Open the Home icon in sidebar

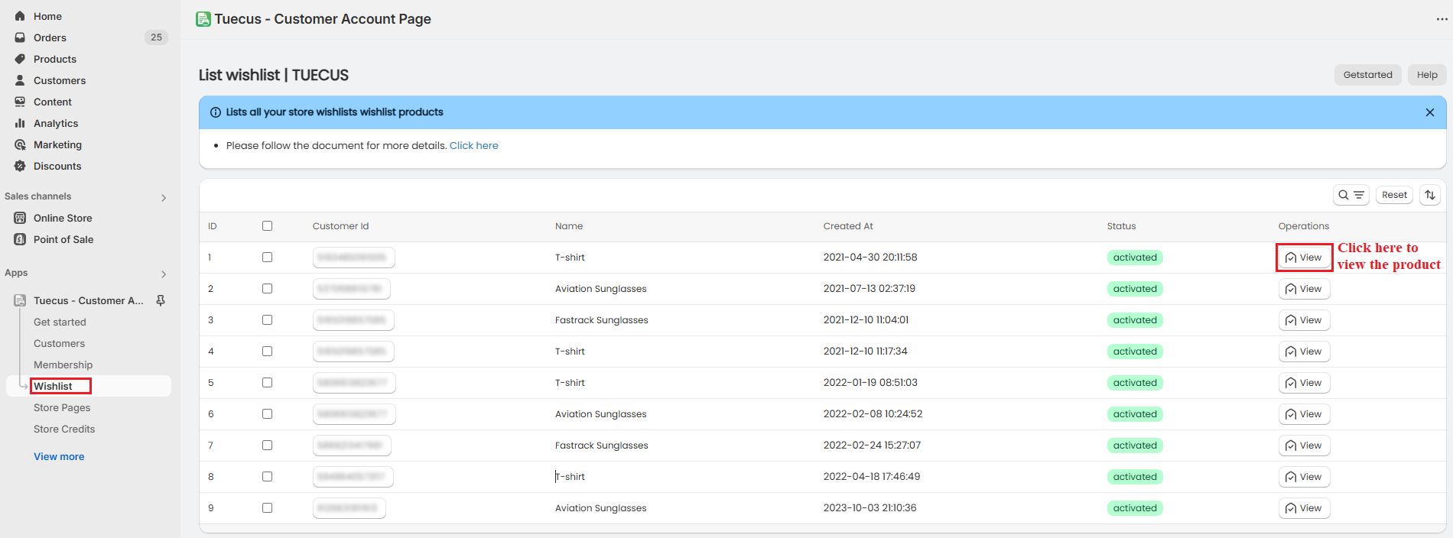point(20,16)
